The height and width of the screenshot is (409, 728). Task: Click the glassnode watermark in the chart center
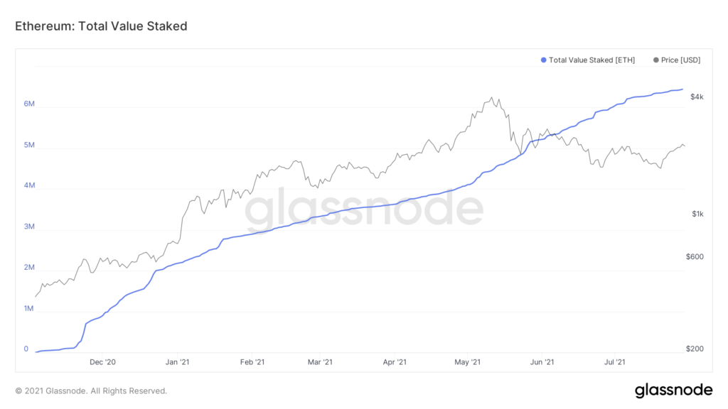[x=364, y=208]
